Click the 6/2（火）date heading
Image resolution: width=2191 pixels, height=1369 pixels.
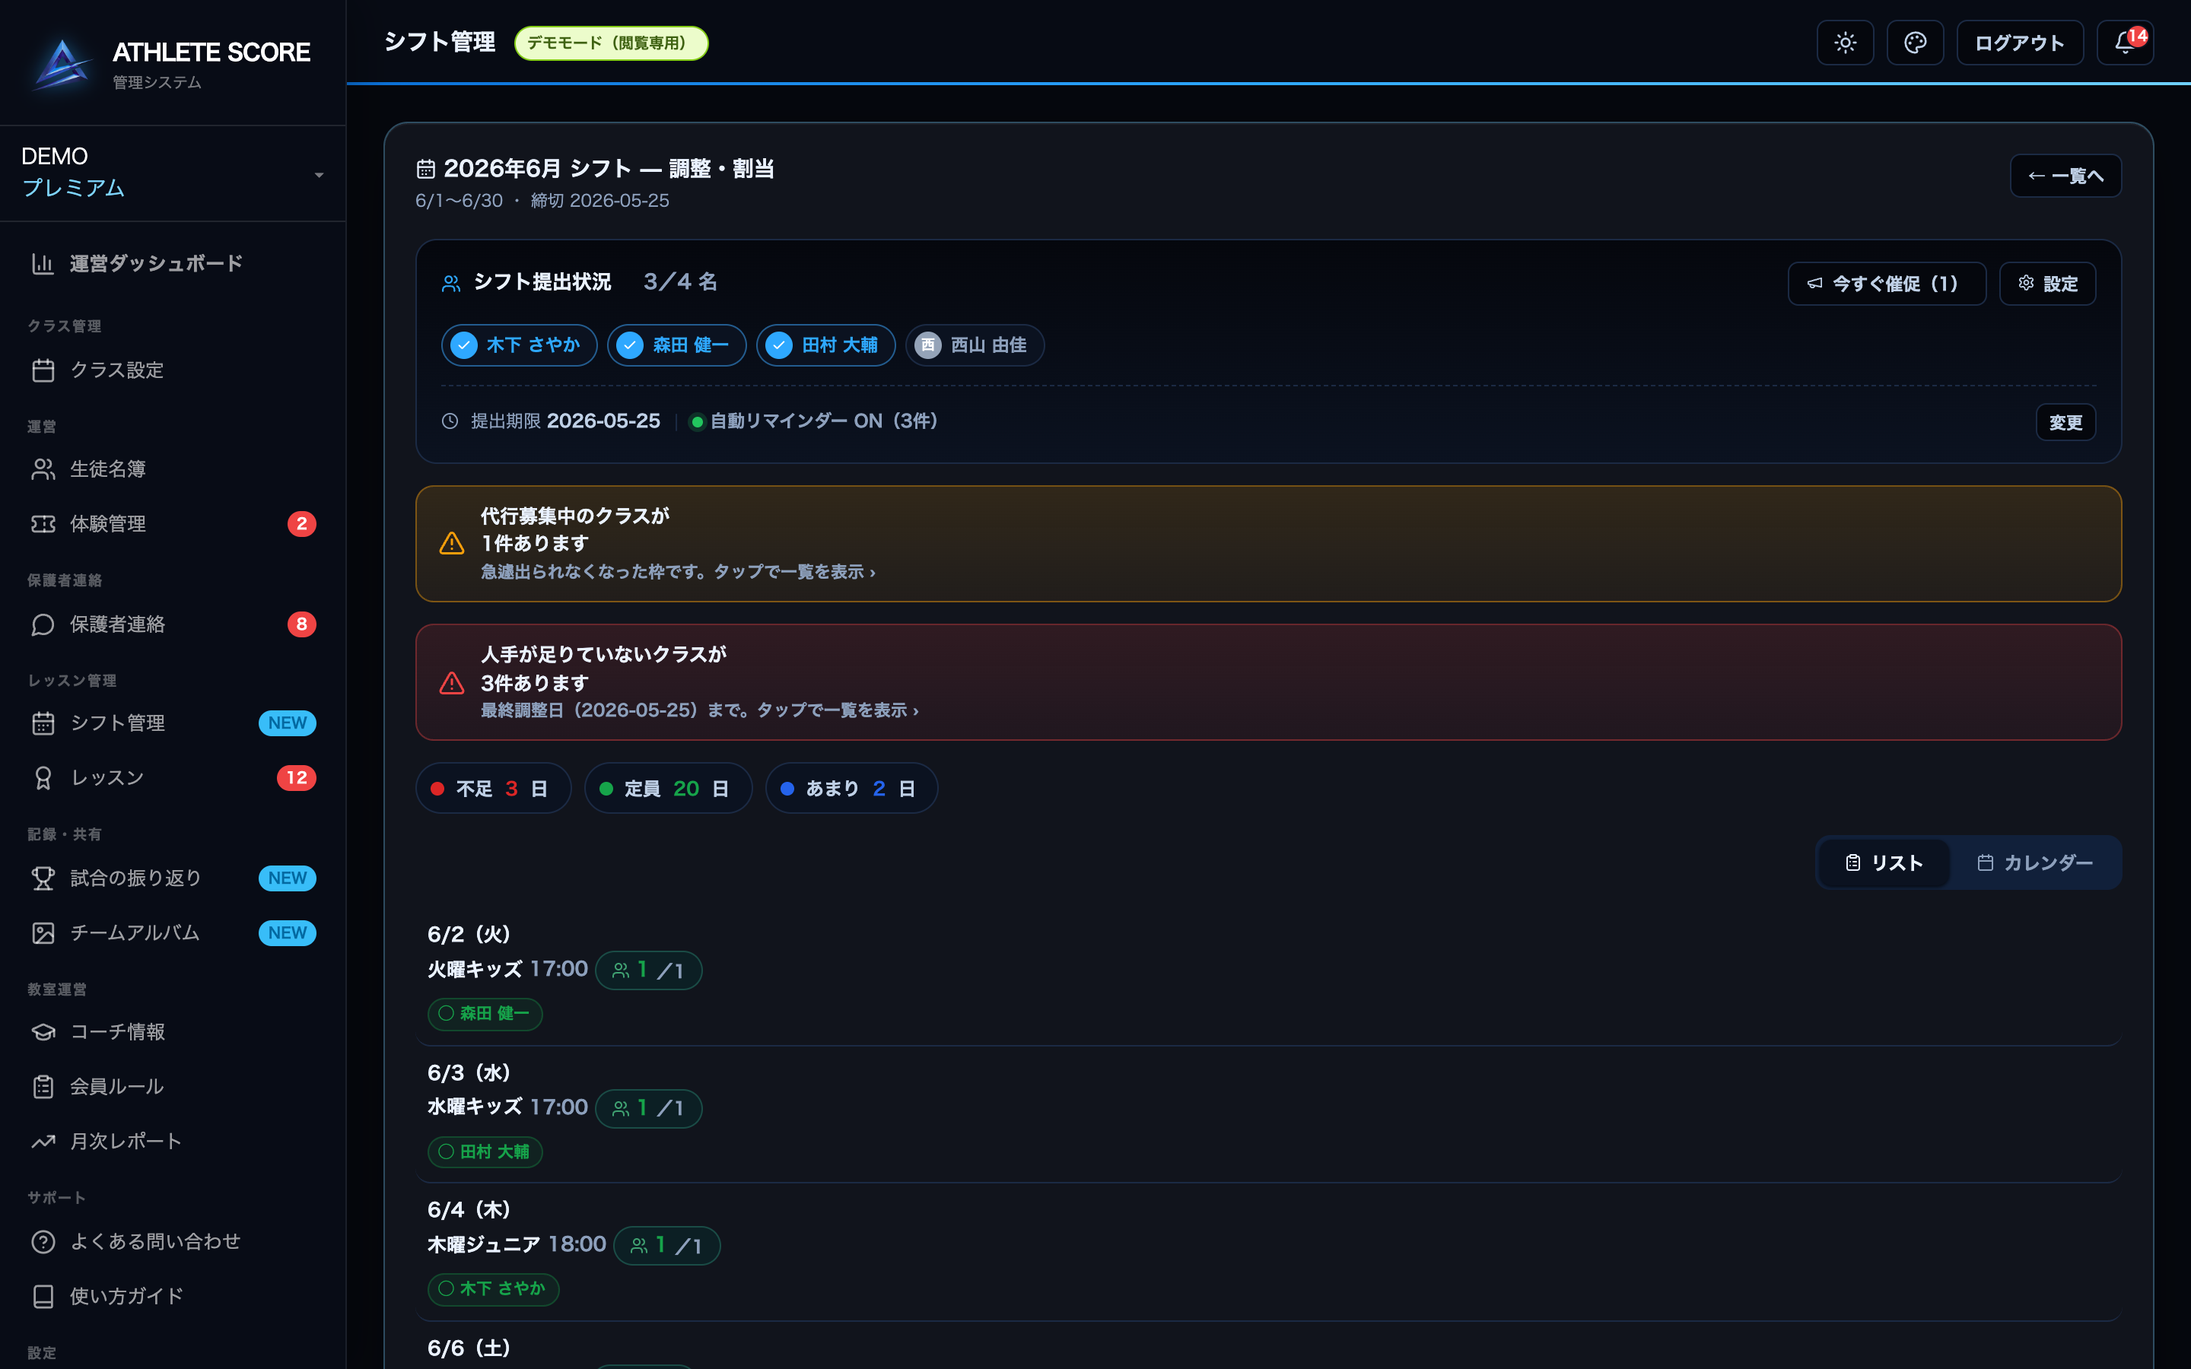click(469, 935)
